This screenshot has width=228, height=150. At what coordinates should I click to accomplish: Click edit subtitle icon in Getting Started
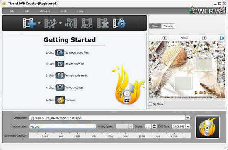coord(60,87)
